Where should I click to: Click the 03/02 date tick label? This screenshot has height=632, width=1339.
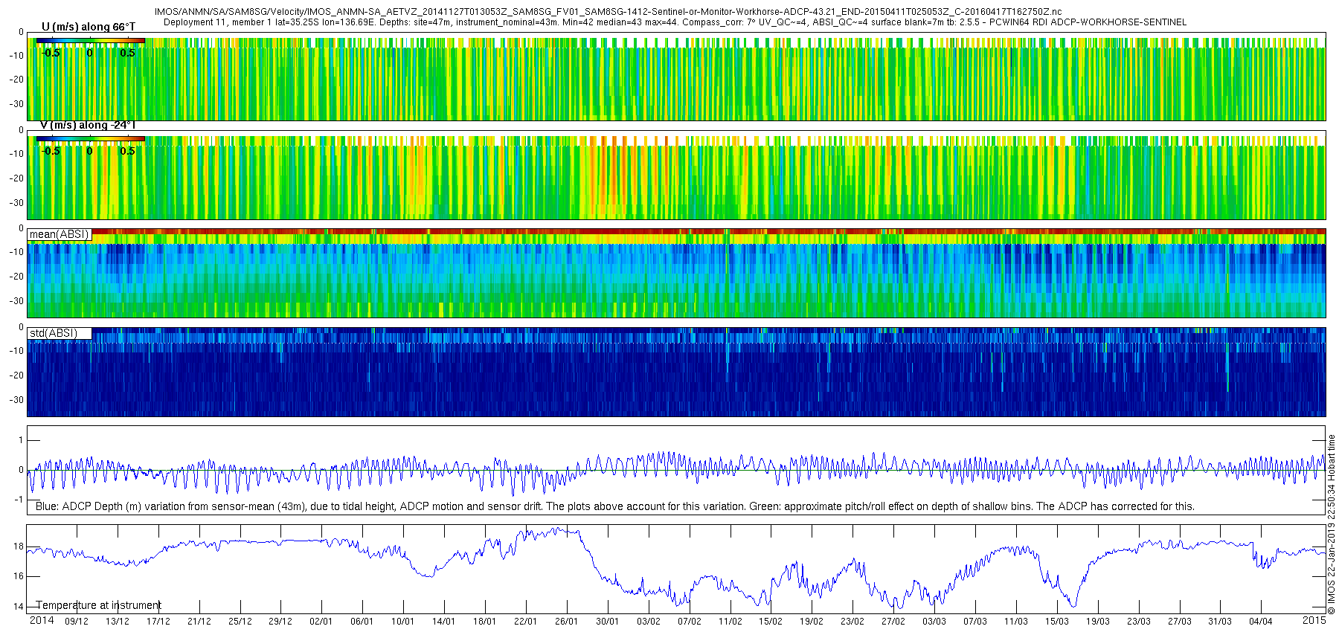click(x=648, y=622)
